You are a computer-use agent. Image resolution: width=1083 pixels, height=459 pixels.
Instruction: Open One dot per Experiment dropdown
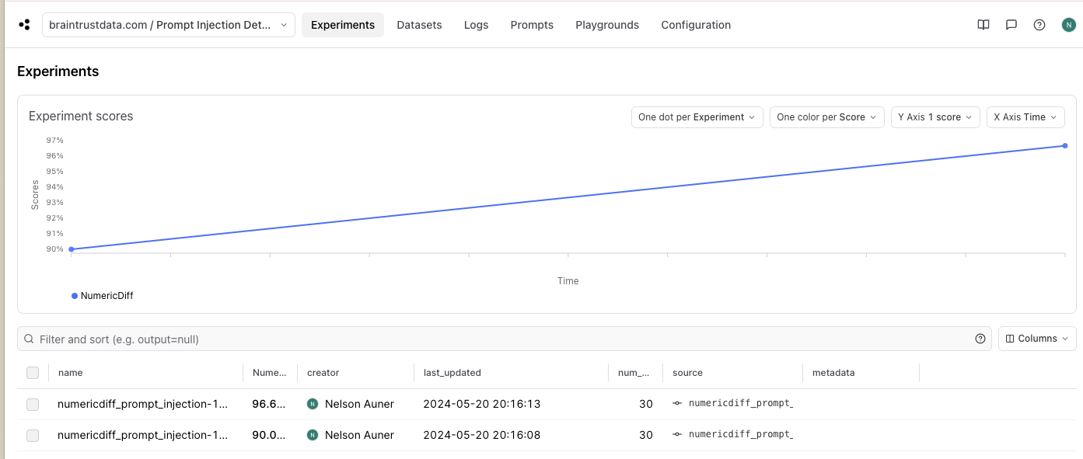697,117
